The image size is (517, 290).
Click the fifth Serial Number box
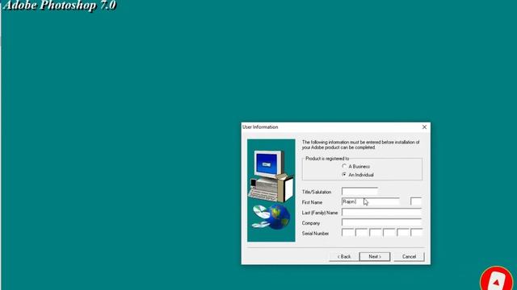(x=403, y=233)
